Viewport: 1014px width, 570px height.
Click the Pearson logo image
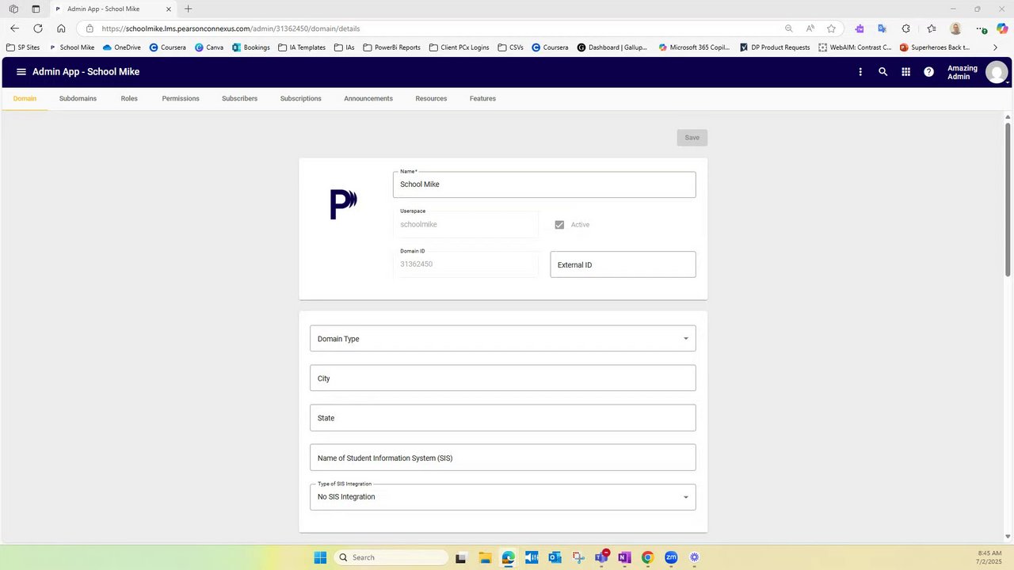point(344,204)
